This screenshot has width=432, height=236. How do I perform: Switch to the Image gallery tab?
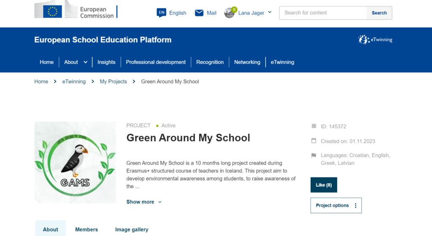(132, 229)
